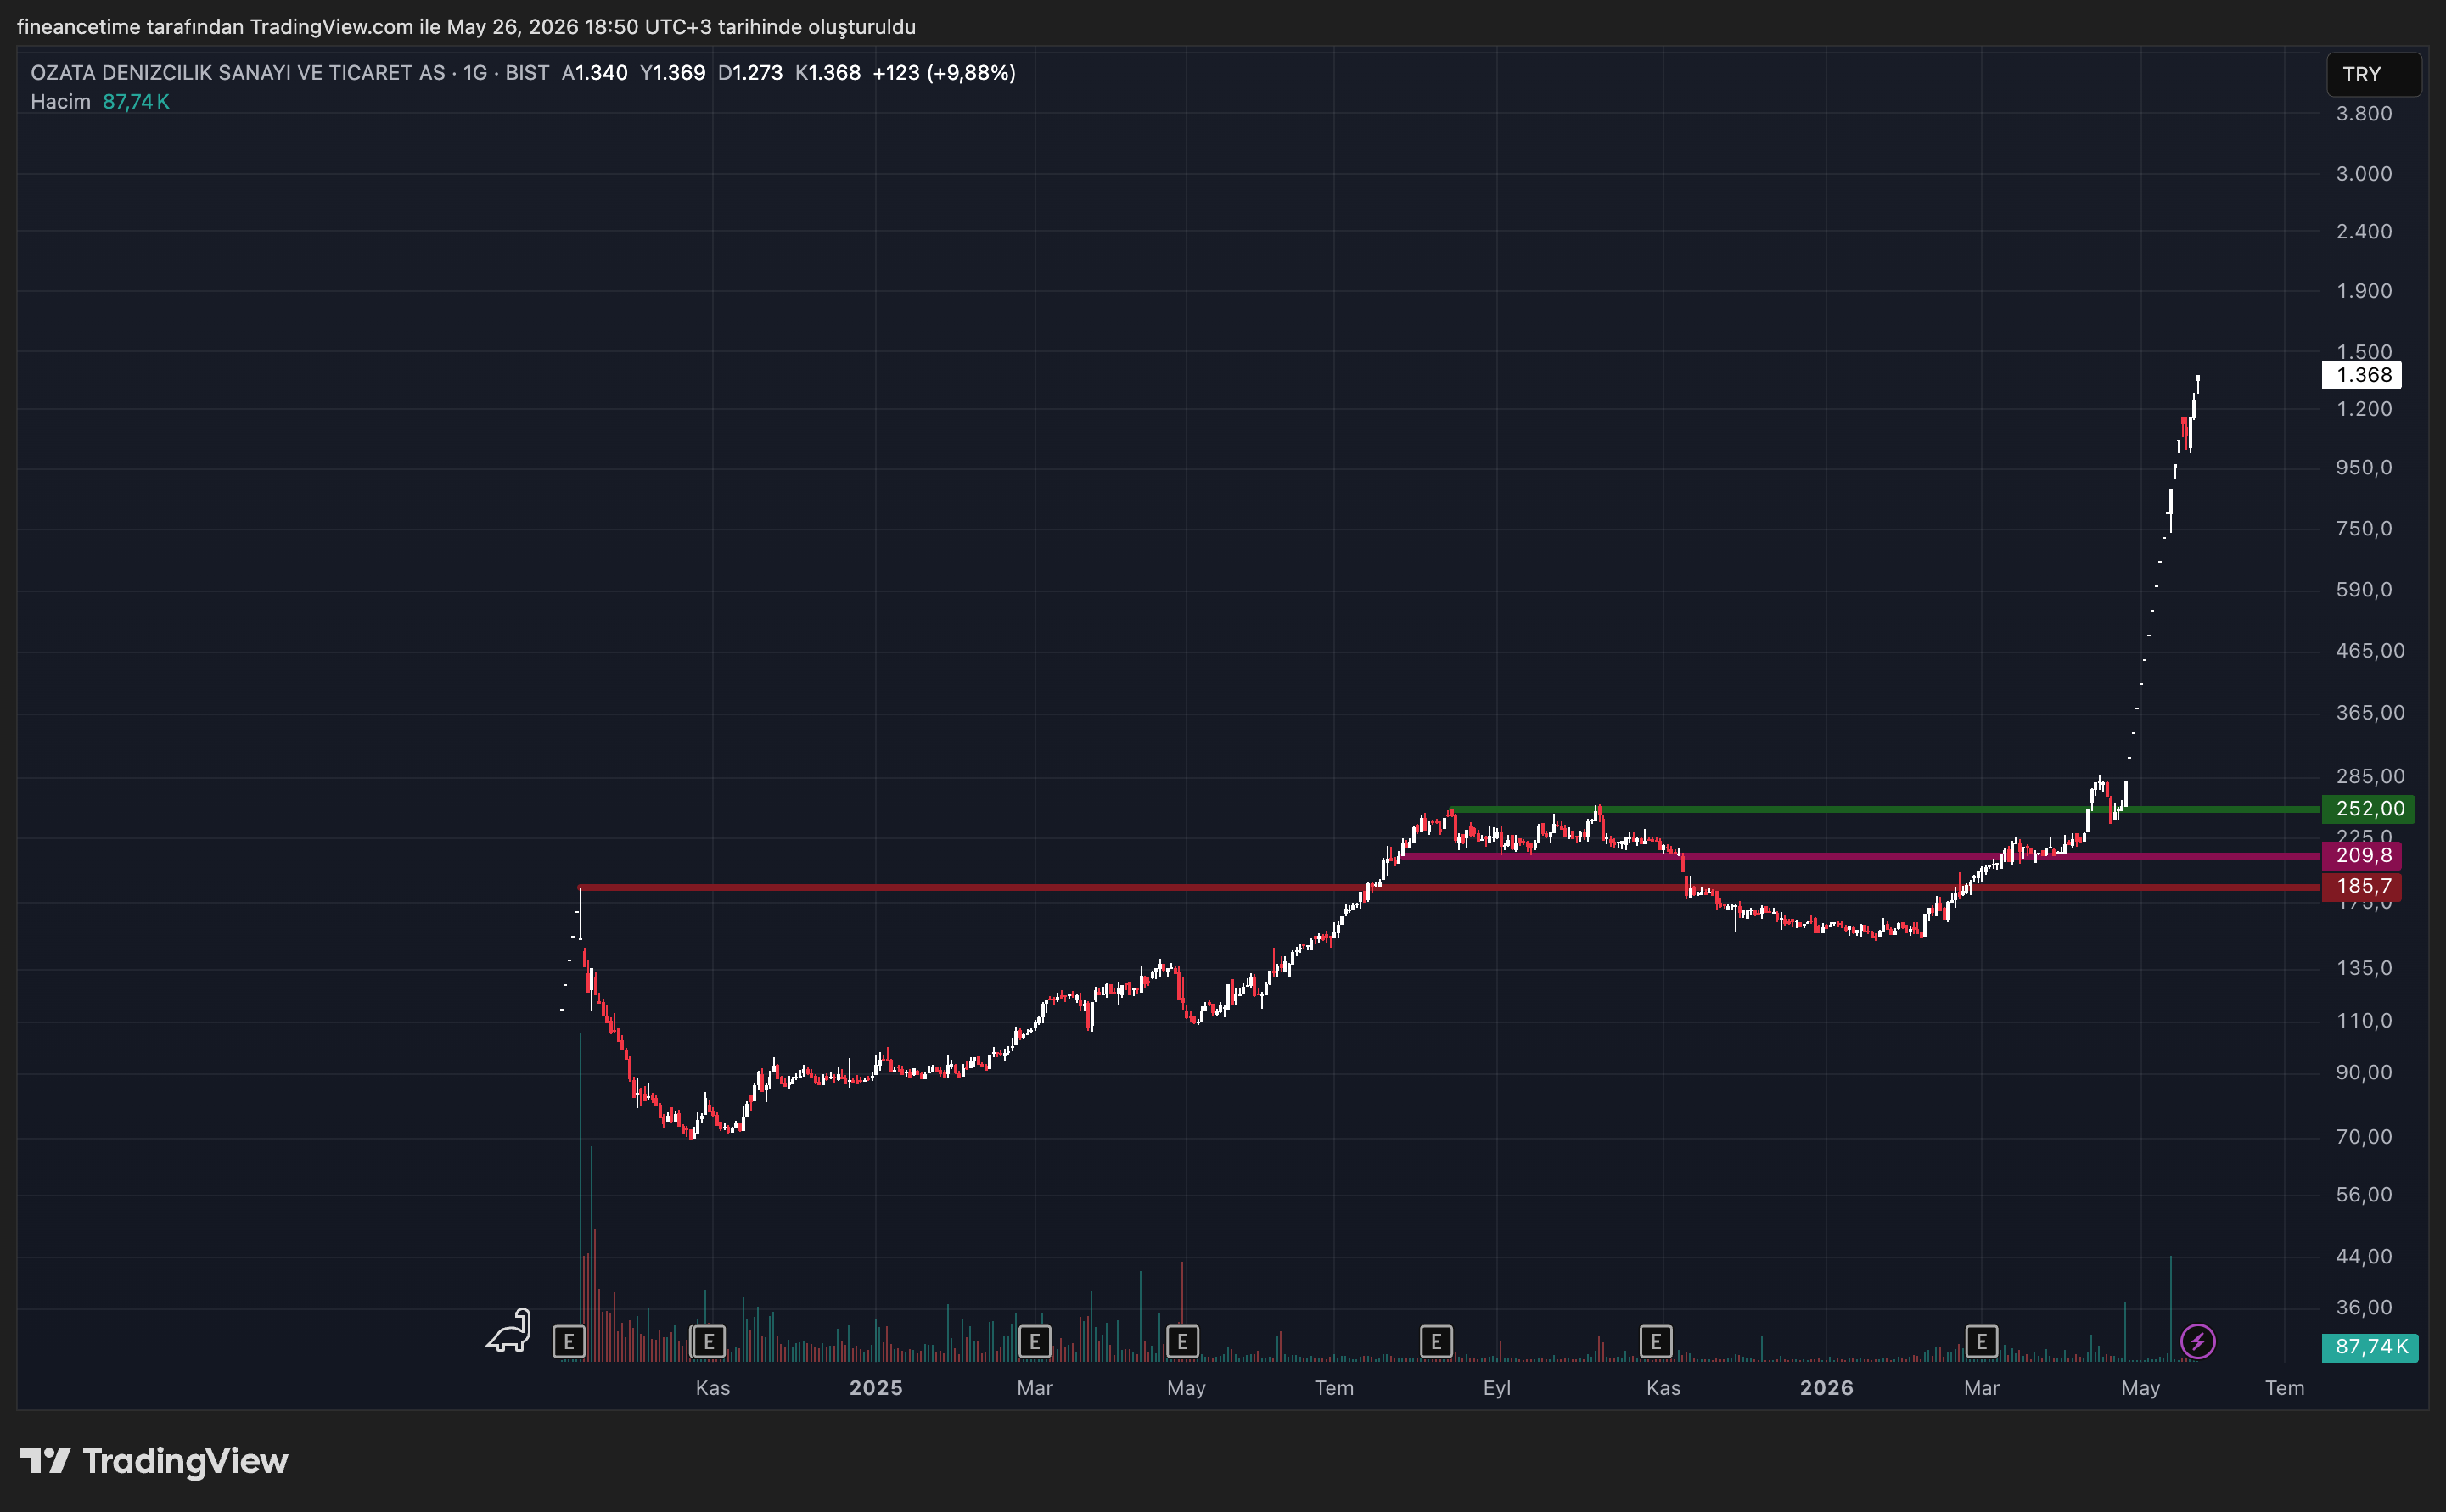Click the volume label 87,74 K on axis
The image size is (2446, 1512).
click(x=2370, y=1348)
